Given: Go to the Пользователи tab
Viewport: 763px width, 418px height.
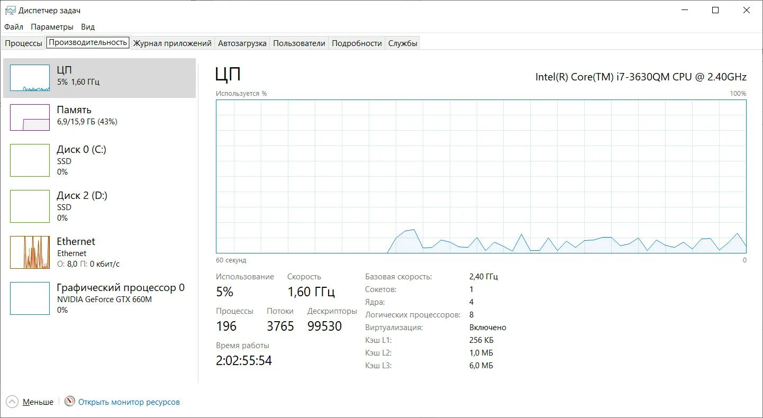Looking at the screenshot, I should pyautogui.click(x=299, y=43).
